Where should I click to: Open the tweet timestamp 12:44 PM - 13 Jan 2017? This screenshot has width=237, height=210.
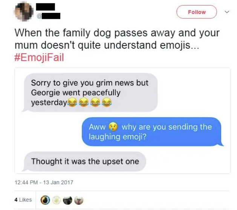(x=44, y=182)
